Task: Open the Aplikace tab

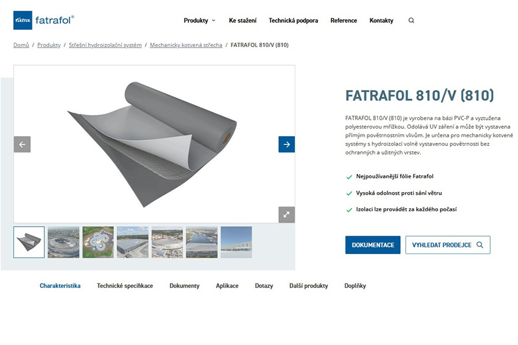Action: coord(227,286)
